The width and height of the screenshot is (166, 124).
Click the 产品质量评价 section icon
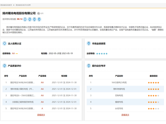click(4, 66)
